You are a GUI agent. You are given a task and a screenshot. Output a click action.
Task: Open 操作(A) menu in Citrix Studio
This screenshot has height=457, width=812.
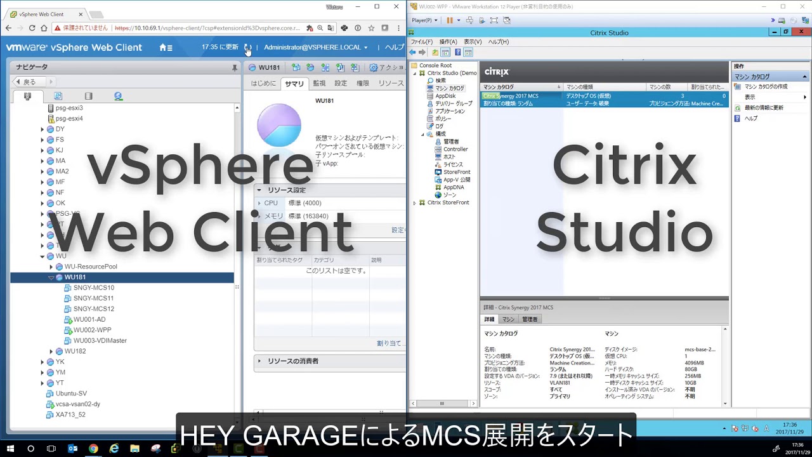click(448, 42)
